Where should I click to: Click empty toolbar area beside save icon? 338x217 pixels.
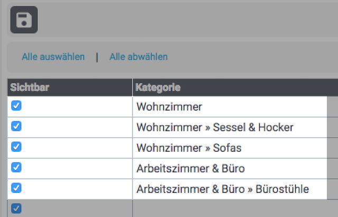[x=187, y=20]
